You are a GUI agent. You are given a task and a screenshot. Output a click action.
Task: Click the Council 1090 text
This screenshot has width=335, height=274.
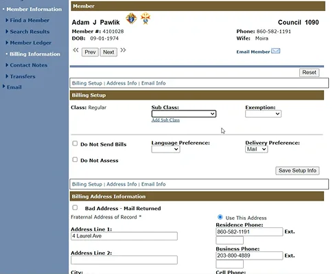click(x=298, y=22)
